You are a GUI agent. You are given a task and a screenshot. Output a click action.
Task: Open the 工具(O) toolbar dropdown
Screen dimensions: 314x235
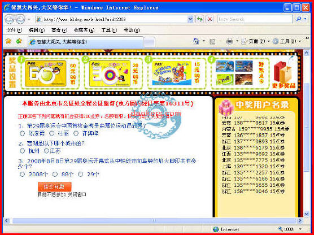pyautogui.click(x=287, y=41)
